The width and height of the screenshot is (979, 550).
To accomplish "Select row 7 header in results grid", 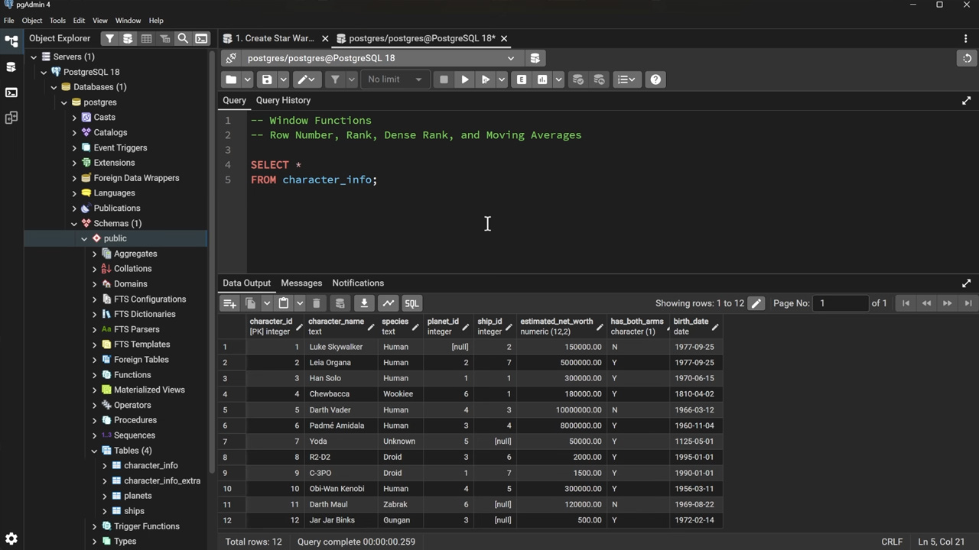I will (x=232, y=442).
